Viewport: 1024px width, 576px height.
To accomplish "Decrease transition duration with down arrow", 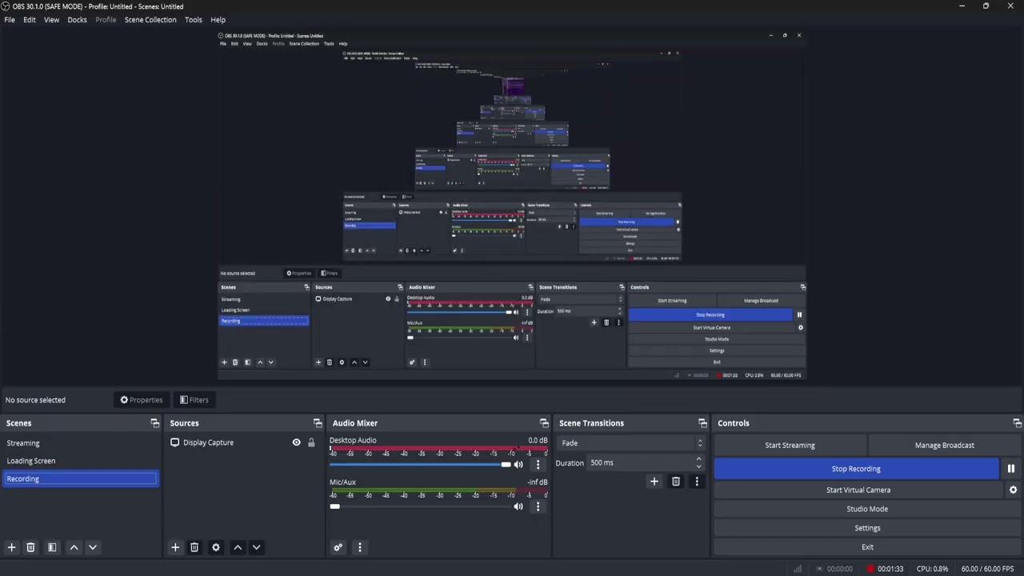I will 699,466.
